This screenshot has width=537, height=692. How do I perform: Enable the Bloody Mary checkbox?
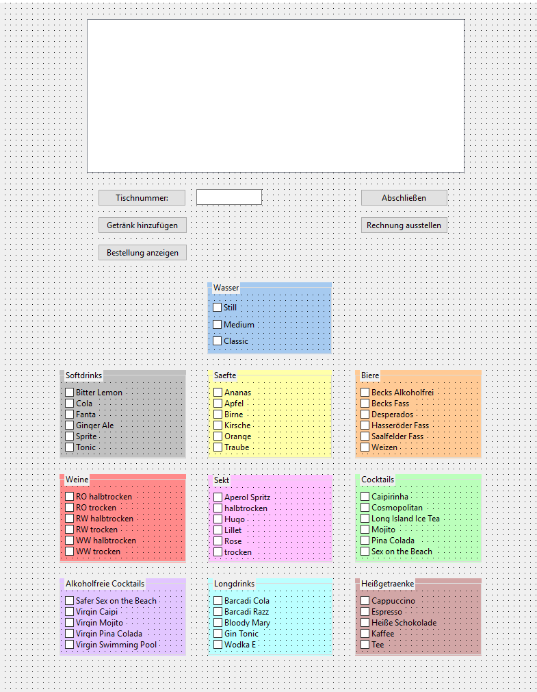coord(218,623)
